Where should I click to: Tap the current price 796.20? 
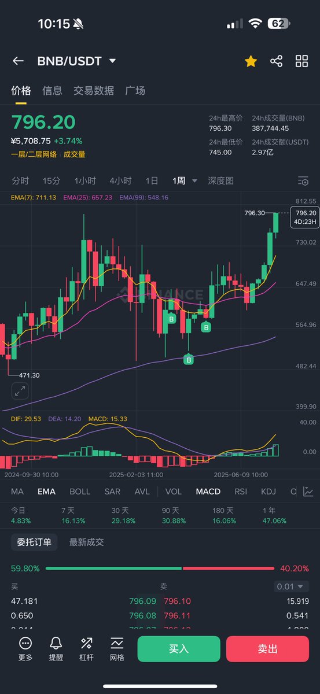(43, 122)
